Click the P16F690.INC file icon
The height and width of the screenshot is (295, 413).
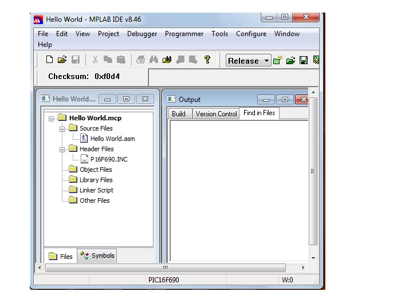click(x=84, y=159)
